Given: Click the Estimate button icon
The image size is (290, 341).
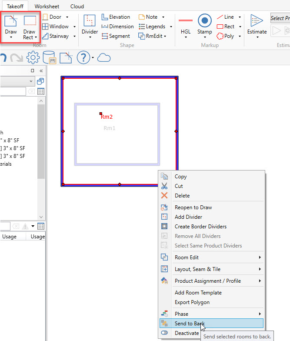Looking at the screenshot, I should tap(257, 21).
